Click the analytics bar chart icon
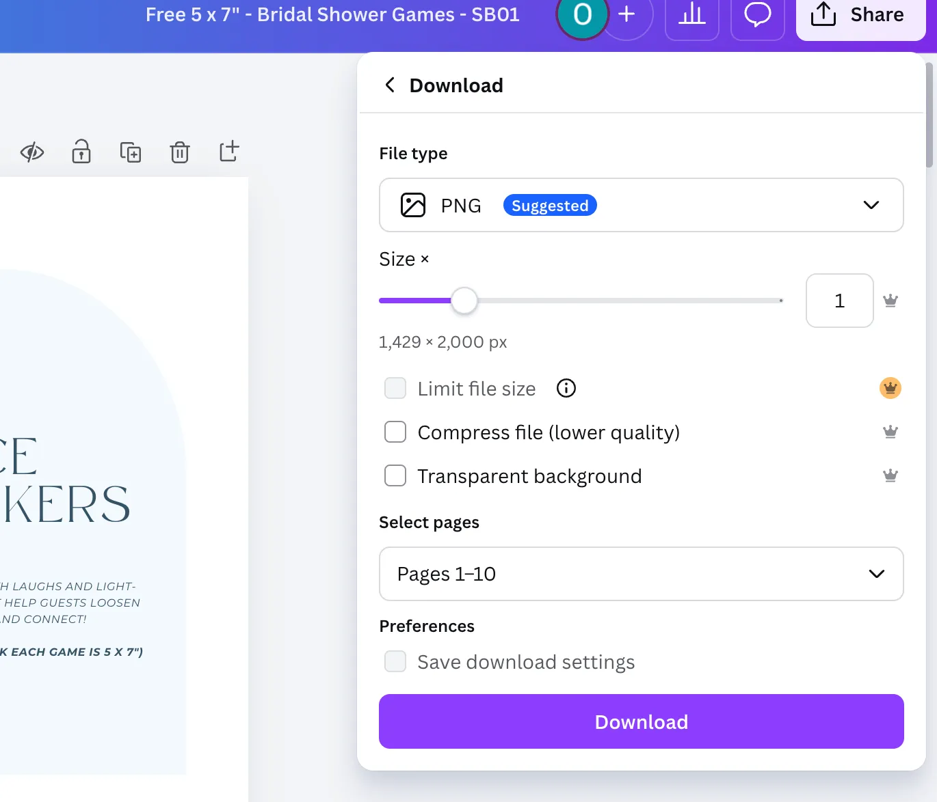The height and width of the screenshot is (802, 937). pyautogui.click(x=691, y=15)
